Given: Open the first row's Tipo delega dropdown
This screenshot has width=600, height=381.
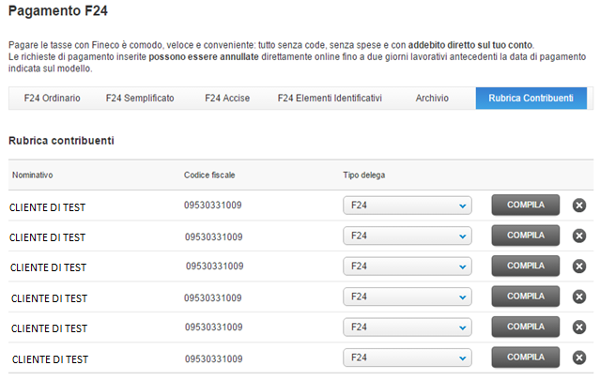Looking at the screenshot, I should [x=408, y=206].
